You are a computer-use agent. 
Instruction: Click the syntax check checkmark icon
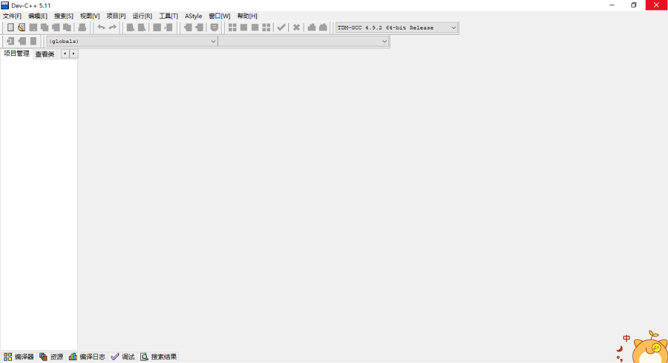tap(282, 28)
